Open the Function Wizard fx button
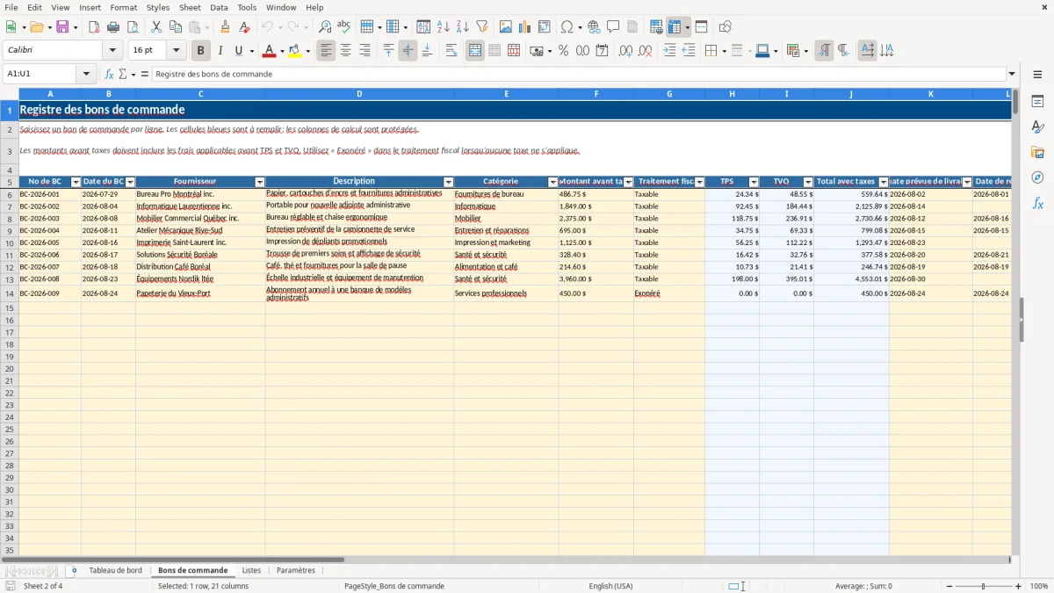1054x593 pixels. click(x=109, y=74)
